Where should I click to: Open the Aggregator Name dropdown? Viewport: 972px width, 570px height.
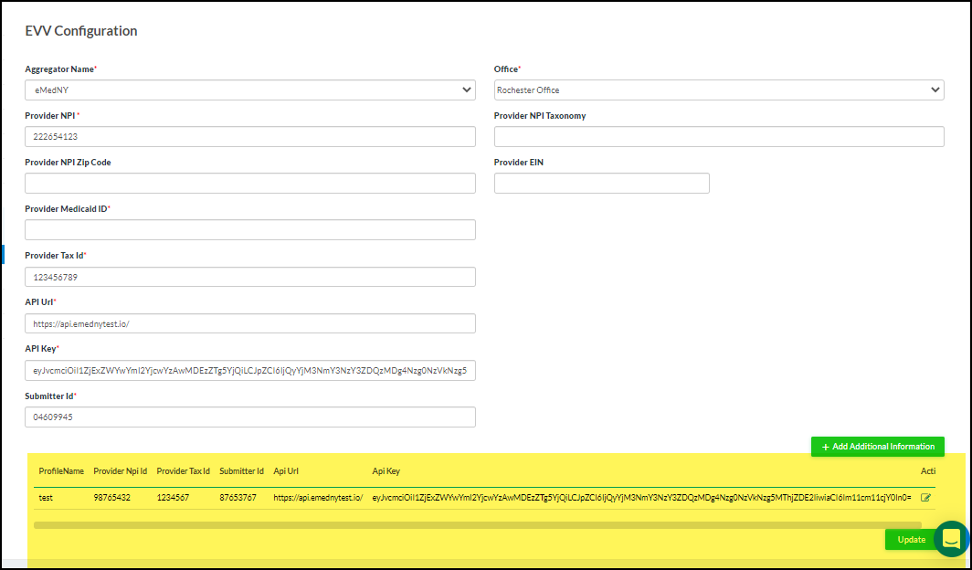click(249, 90)
